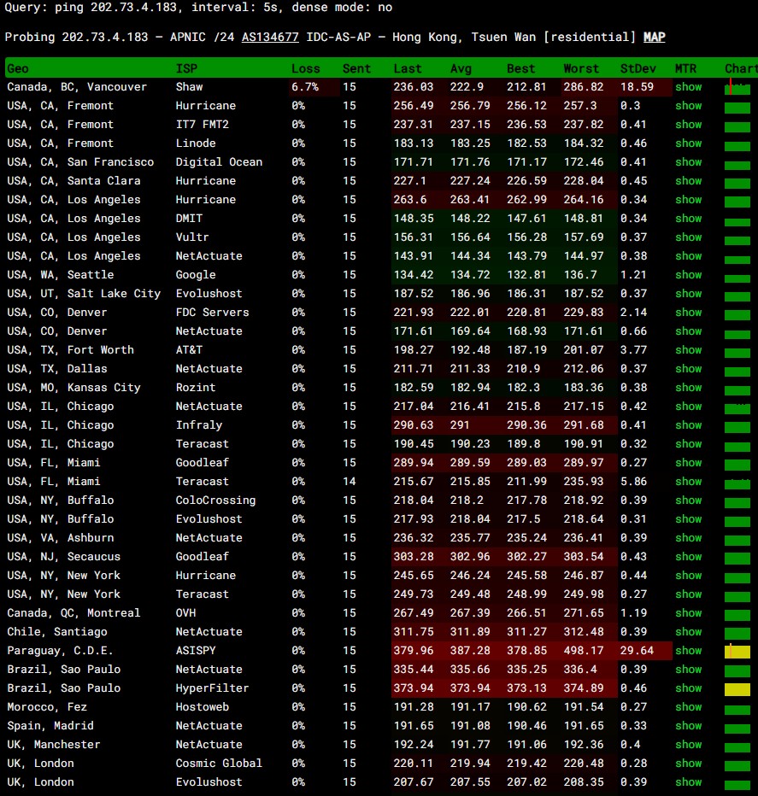Click the yellow chart bar for HyperFilter row
The width and height of the screenshot is (758, 796).
click(x=737, y=689)
